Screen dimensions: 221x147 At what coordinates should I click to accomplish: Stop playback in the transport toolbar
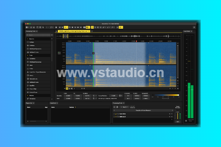[x=73, y=27]
